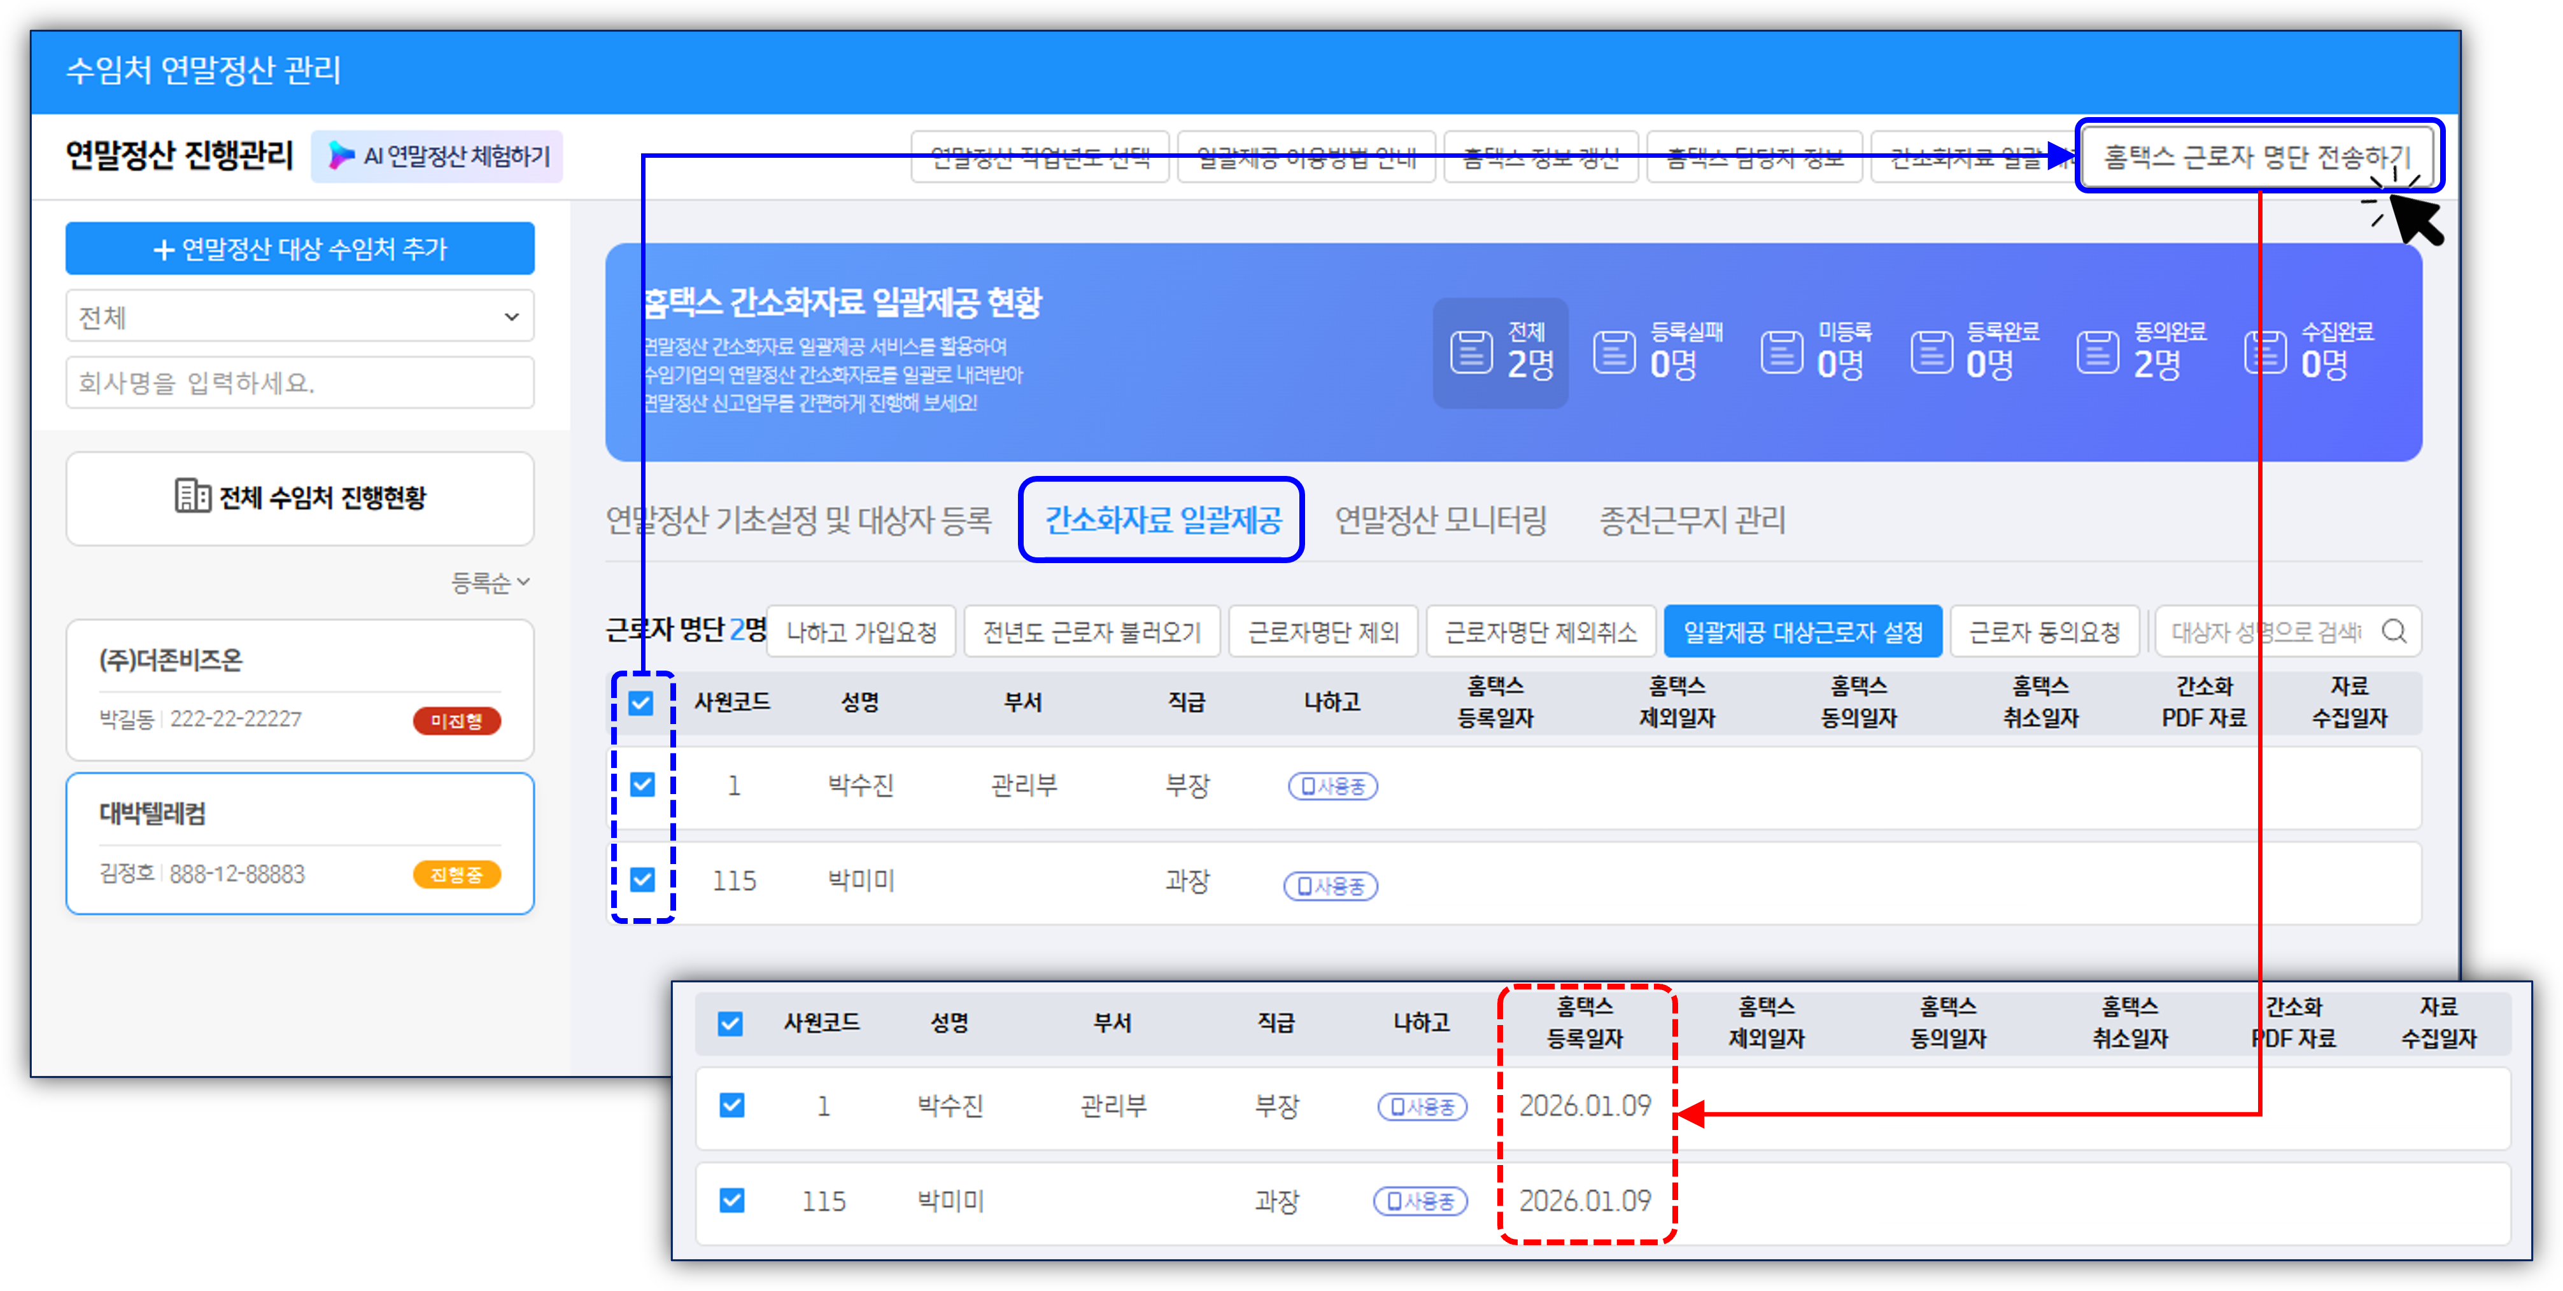The image size is (2563, 1291).
Task: Expand the 등록순 sort dropdown
Action: (x=491, y=583)
